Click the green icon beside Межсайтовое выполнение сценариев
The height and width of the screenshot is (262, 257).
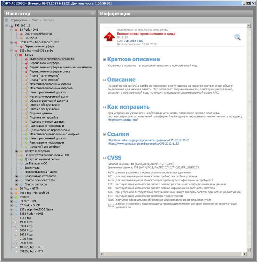(x=26, y=134)
